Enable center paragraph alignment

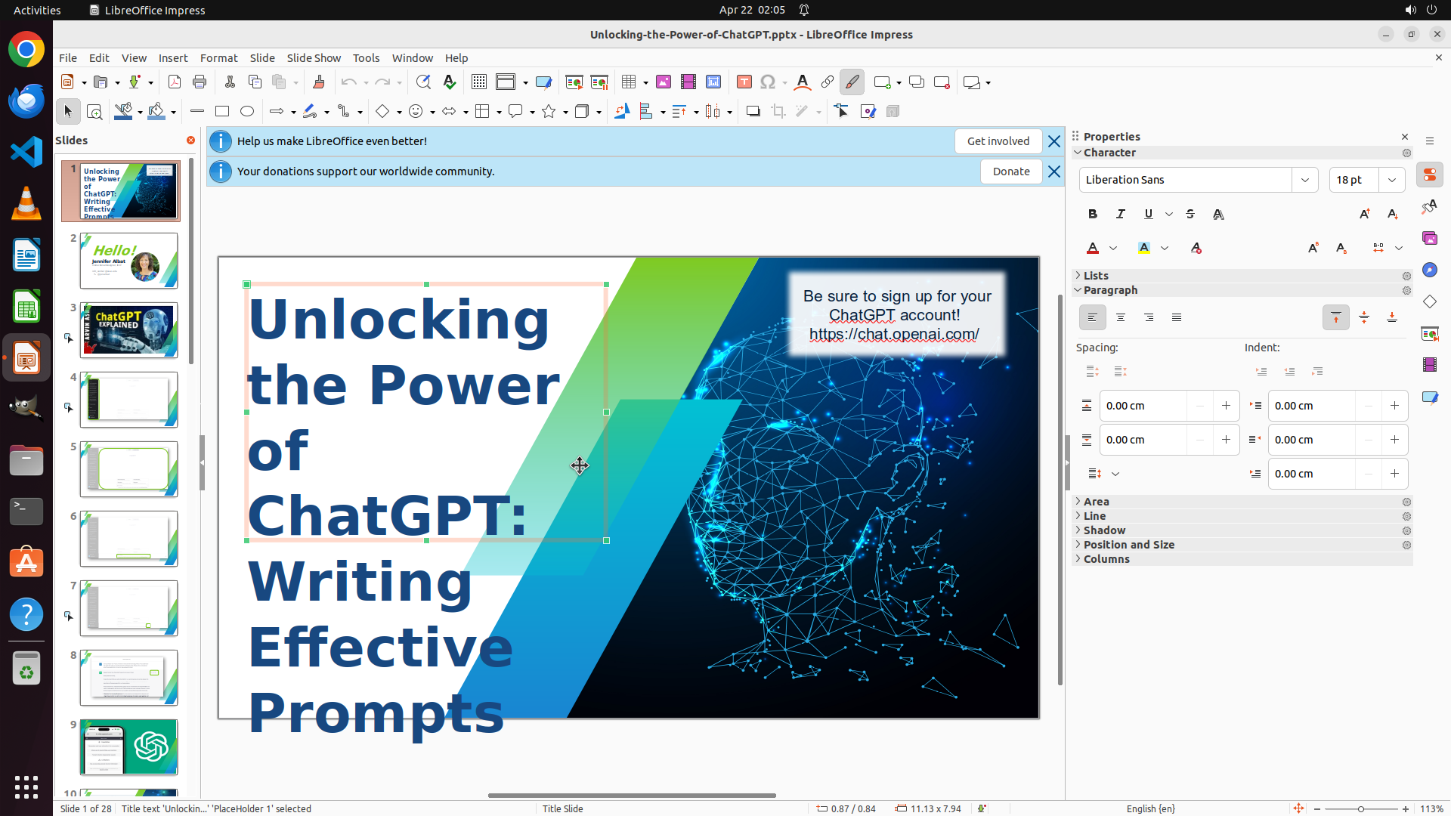point(1120,317)
